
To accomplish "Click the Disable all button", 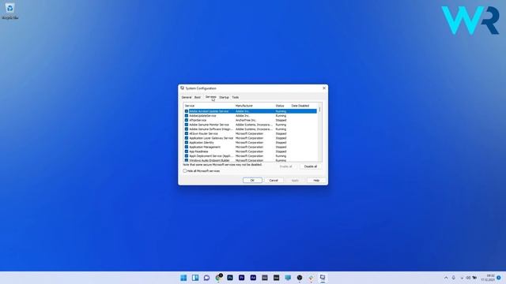I will tap(311, 166).
